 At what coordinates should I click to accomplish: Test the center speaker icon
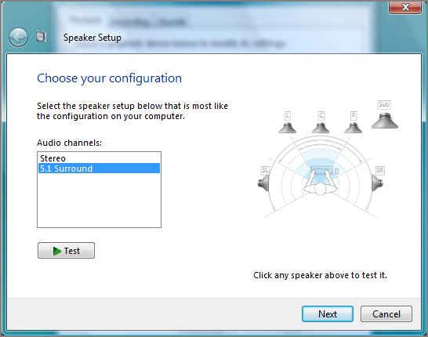[x=321, y=128]
